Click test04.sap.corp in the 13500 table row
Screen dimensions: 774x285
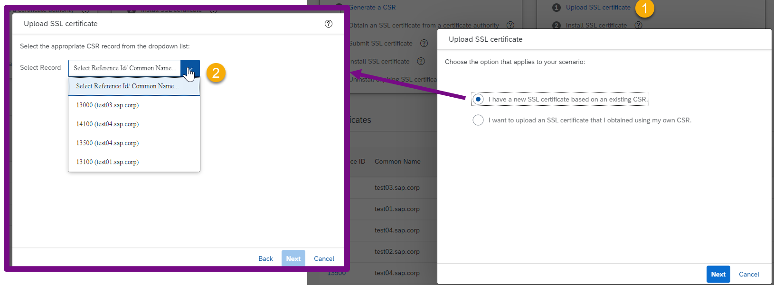point(397,273)
